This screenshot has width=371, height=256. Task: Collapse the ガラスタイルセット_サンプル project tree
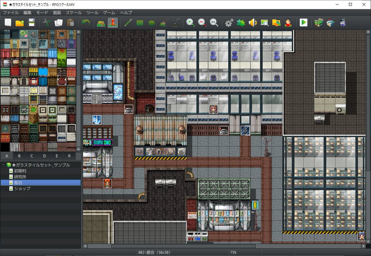(3, 165)
